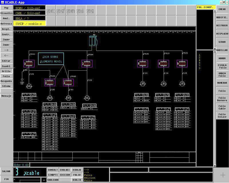The width and height of the screenshot is (229, 183).
Task: Select circular device below cable F214
Action: point(163,83)
